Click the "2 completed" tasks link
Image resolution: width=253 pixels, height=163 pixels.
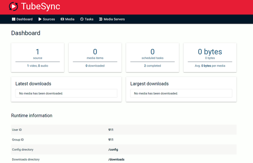[x=153, y=66]
